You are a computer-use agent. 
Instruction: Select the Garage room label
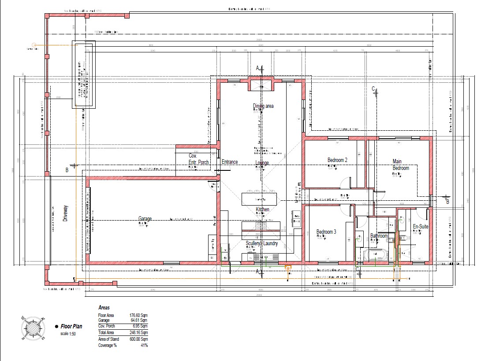click(x=145, y=218)
